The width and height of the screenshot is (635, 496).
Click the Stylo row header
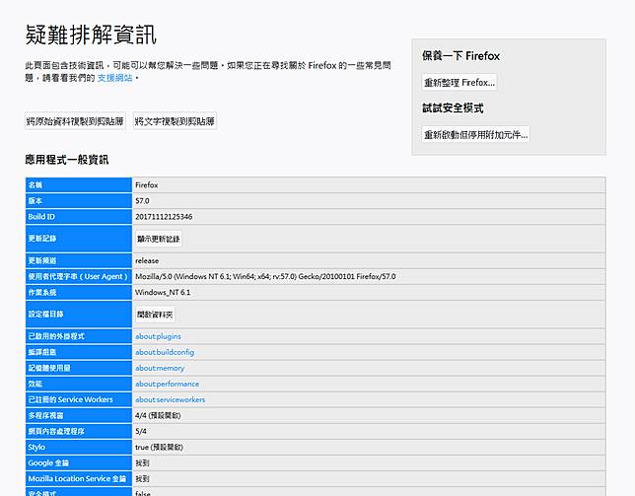[x=79, y=447]
